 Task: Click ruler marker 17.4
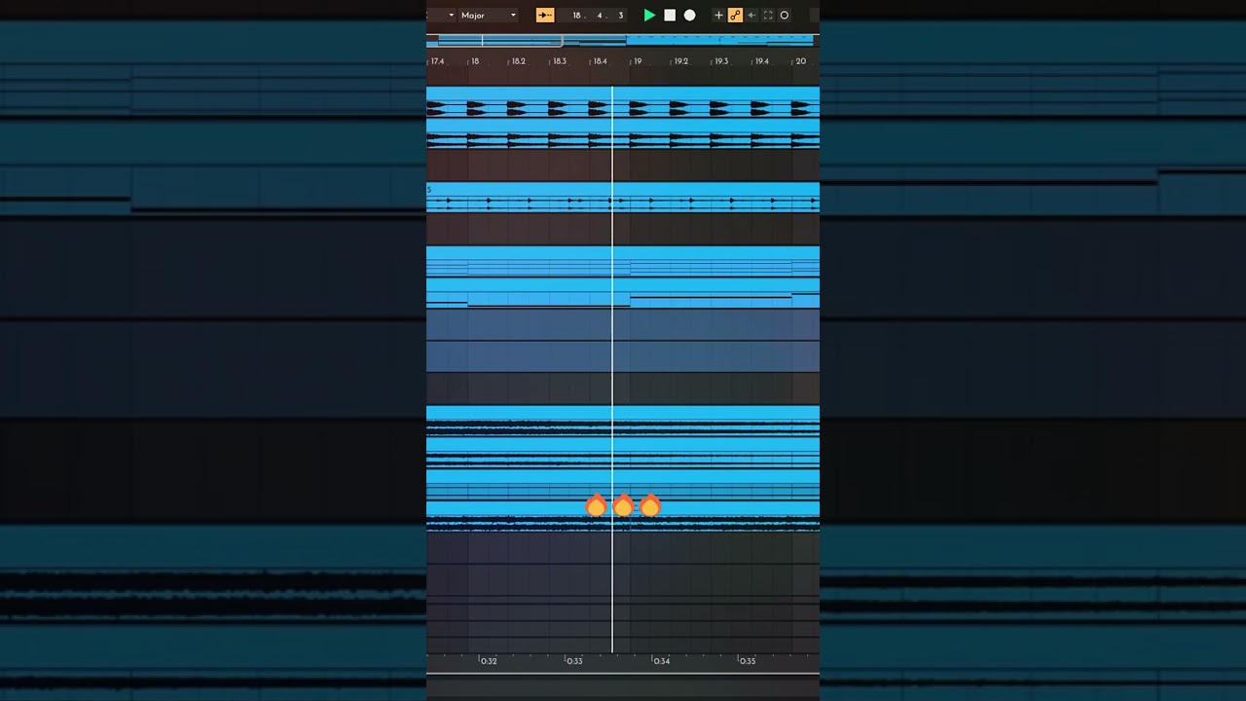(437, 61)
